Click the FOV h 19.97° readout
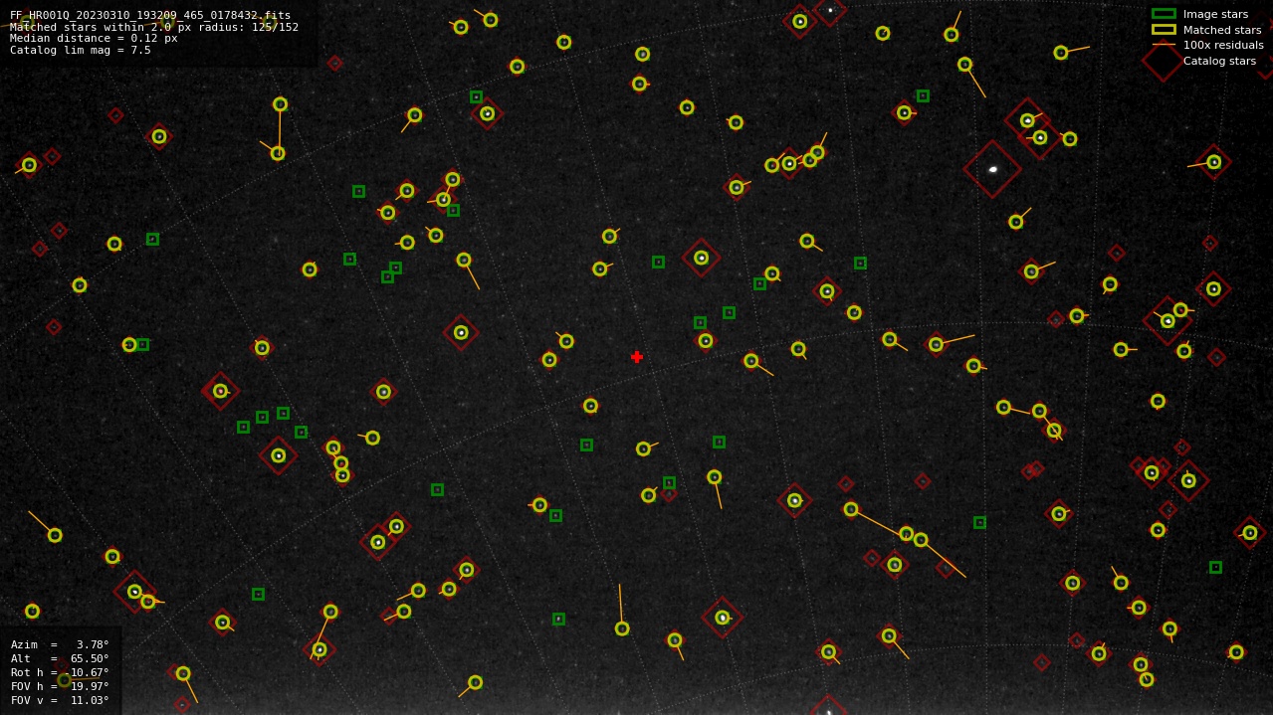The height and width of the screenshot is (715, 1273). tap(60, 686)
